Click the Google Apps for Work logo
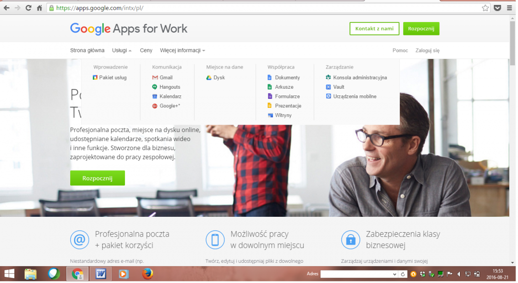518x283 pixels. point(128,29)
